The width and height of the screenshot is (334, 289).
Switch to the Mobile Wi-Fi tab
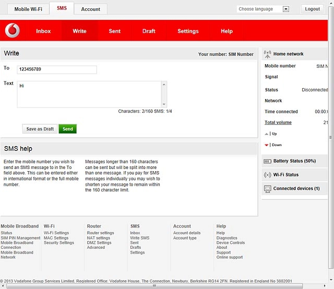(x=28, y=9)
